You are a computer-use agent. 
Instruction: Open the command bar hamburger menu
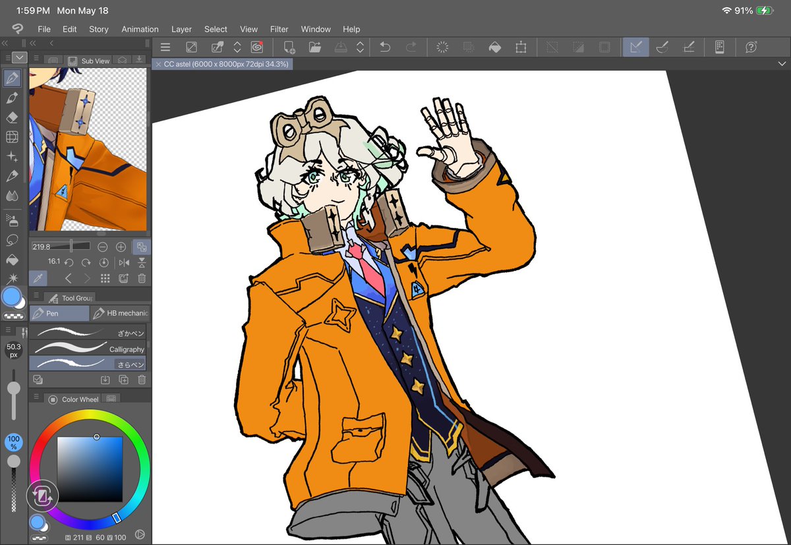(x=165, y=47)
